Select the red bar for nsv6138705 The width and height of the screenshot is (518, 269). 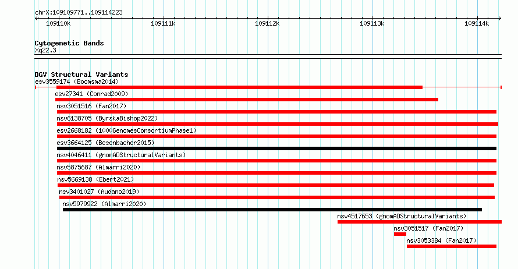pyautogui.click(x=278, y=124)
